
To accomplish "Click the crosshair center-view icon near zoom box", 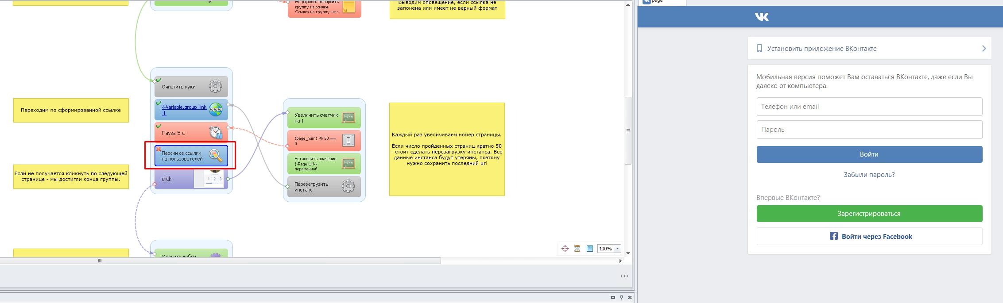I will point(565,249).
